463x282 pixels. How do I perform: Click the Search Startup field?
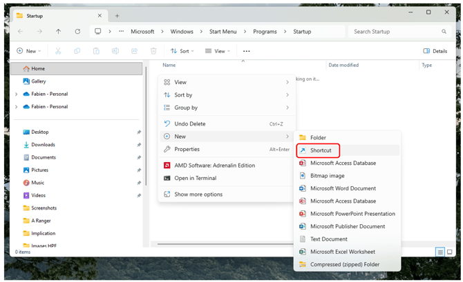point(399,31)
